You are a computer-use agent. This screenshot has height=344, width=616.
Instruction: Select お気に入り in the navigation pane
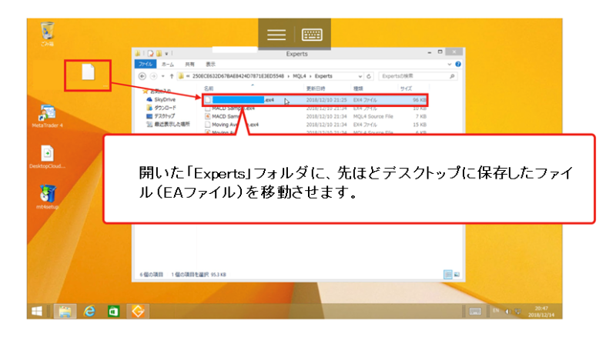point(157,91)
